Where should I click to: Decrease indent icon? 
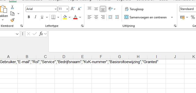coord(110,17)
